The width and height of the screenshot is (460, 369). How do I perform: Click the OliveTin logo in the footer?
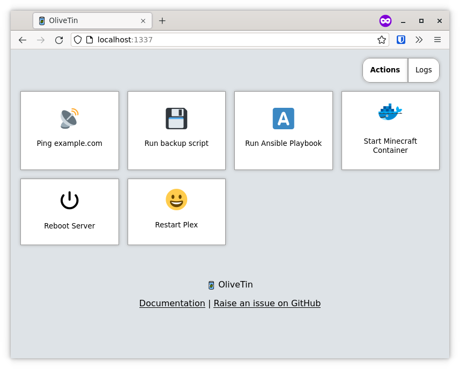(x=211, y=285)
